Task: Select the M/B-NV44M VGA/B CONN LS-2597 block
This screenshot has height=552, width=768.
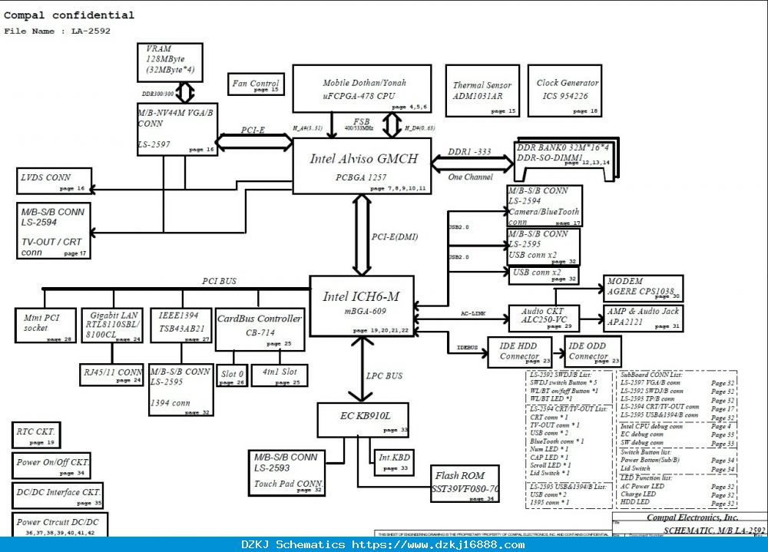Action: tap(177, 129)
